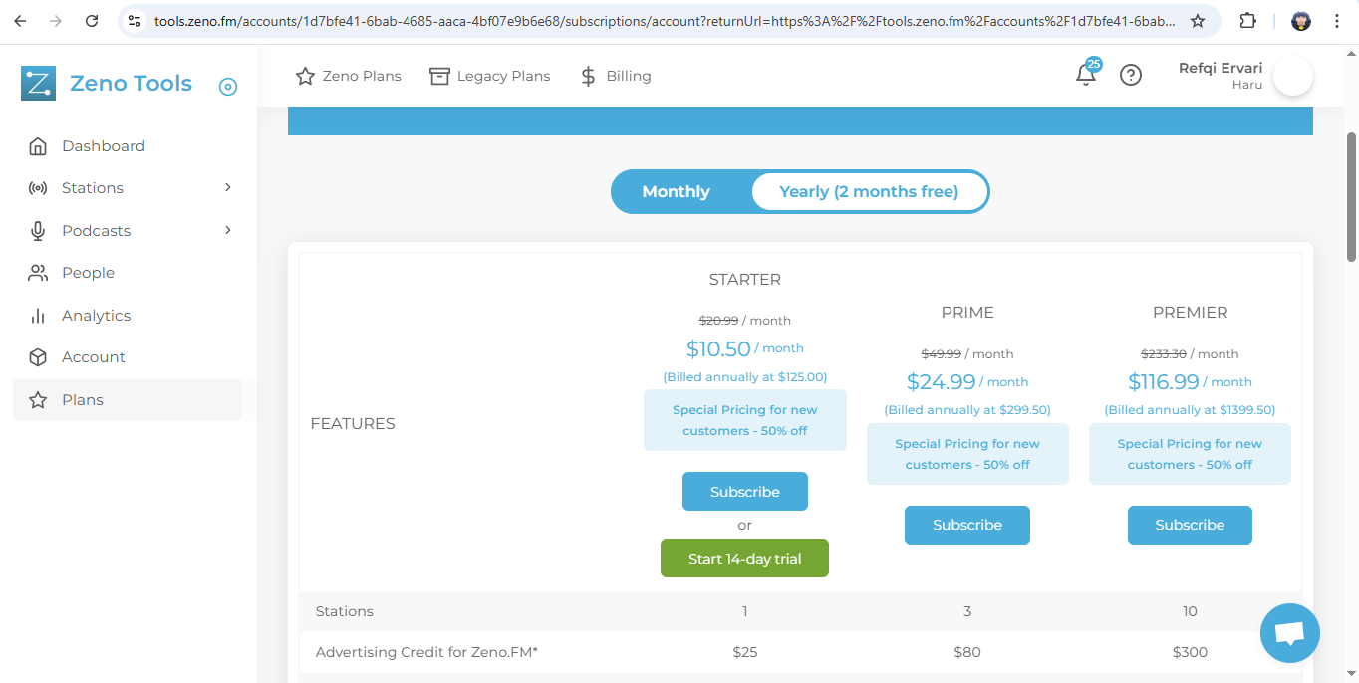Click the Billing dollar sign icon

pos(588,76)
